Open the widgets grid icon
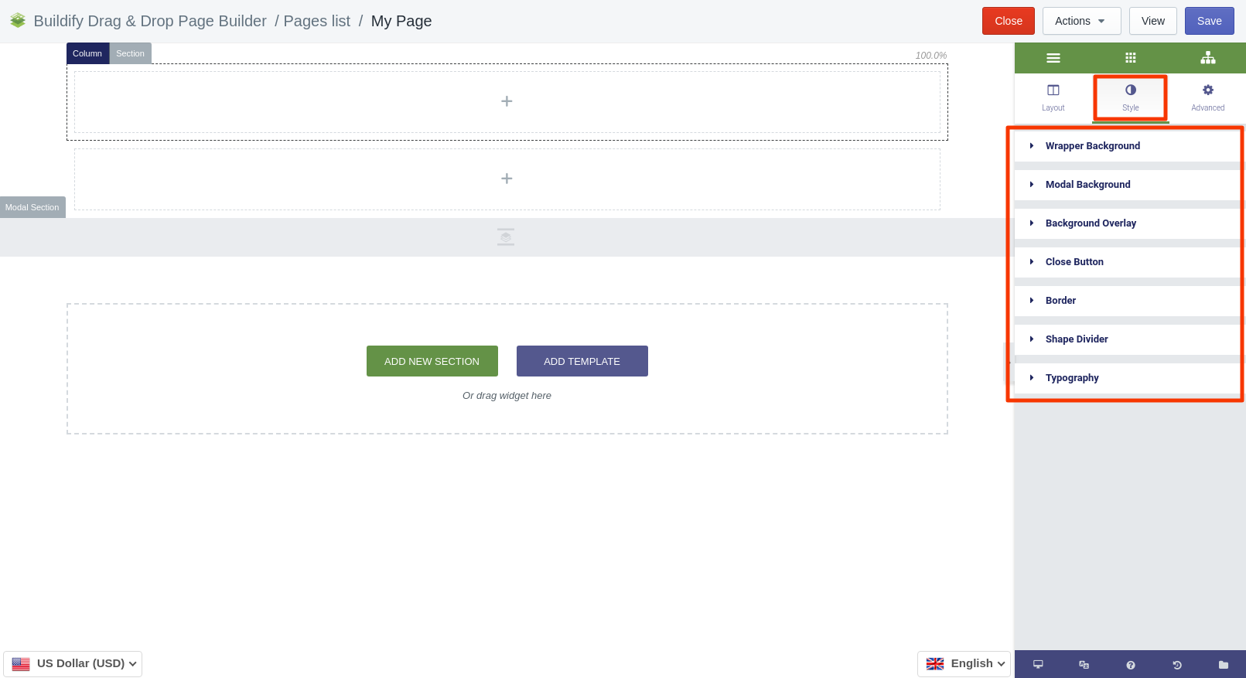Image resolution: width=1246 pixels, height=678 pixels. [1130, 58]
